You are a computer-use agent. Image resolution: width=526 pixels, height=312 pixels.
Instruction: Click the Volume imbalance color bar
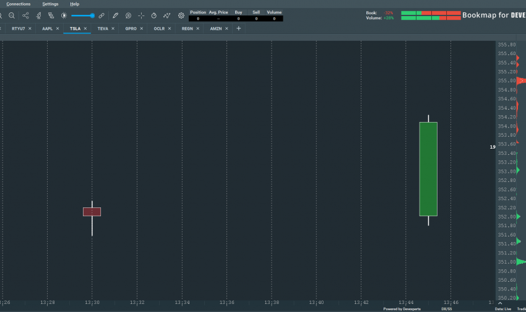coord(431,18)
